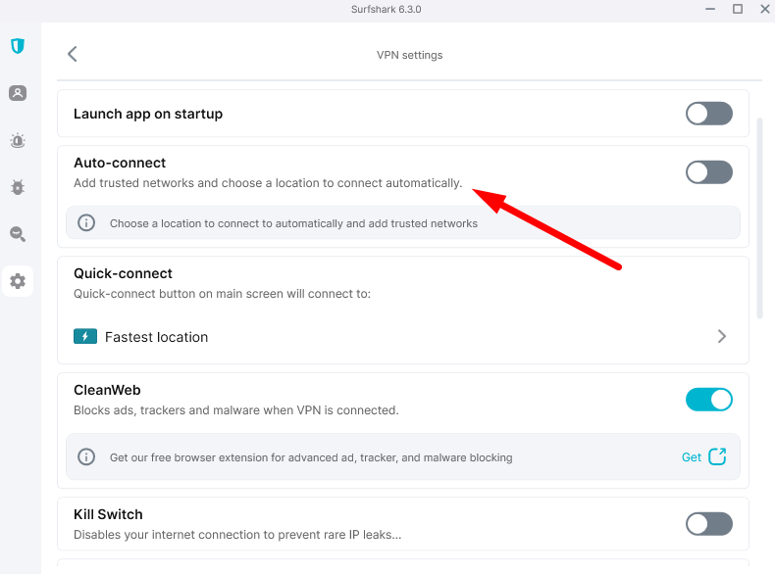Open the Antivirus bug icon in sidebar
The height and width of the screenshot is (574, 775).
(18, 187)
